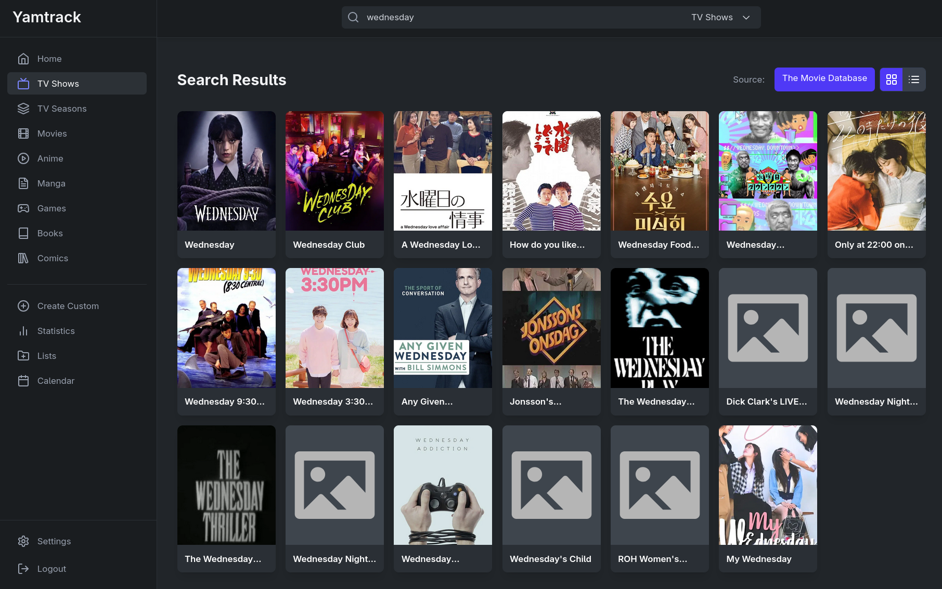The height and width of the screenshot is (589, 942).
Task: Open the Wednesday Club poster
Action: [x=334, y=171]
